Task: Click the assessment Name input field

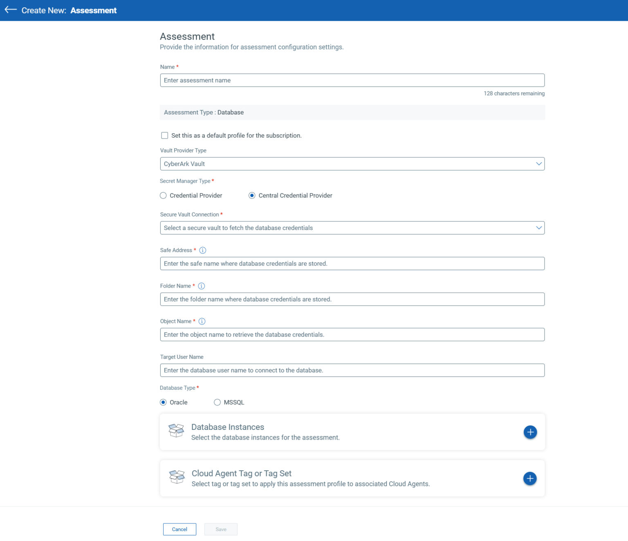Action: [x=352, y=80]
